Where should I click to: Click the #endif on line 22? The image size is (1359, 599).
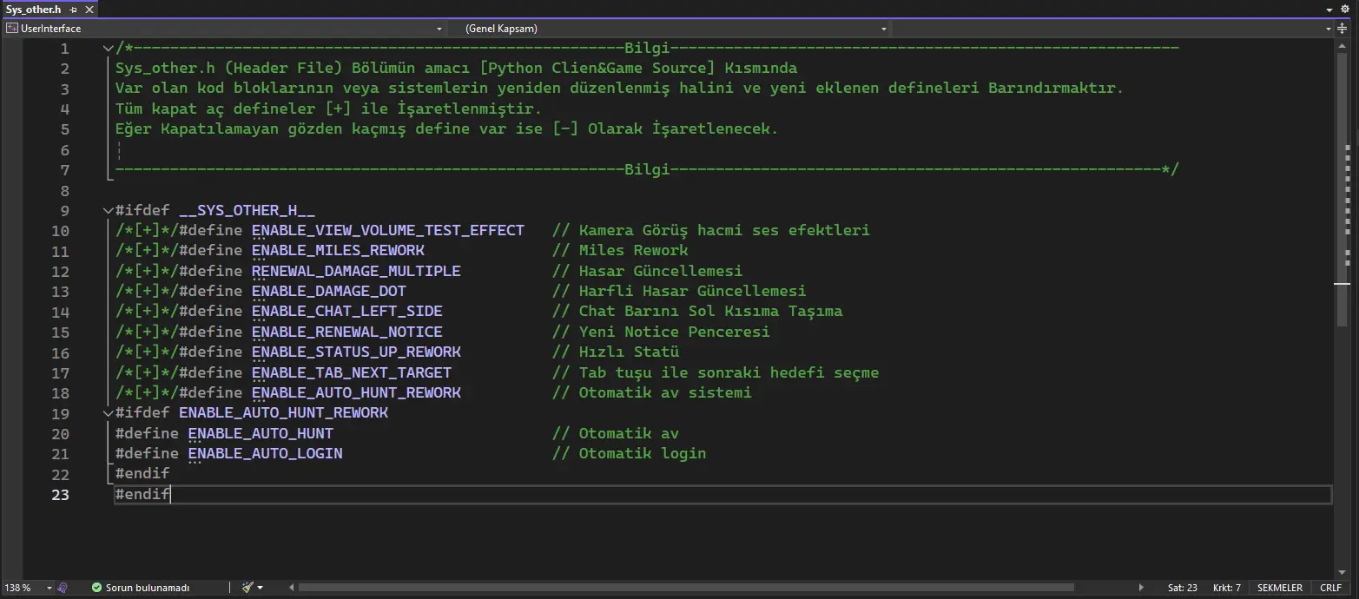(142, 474)
